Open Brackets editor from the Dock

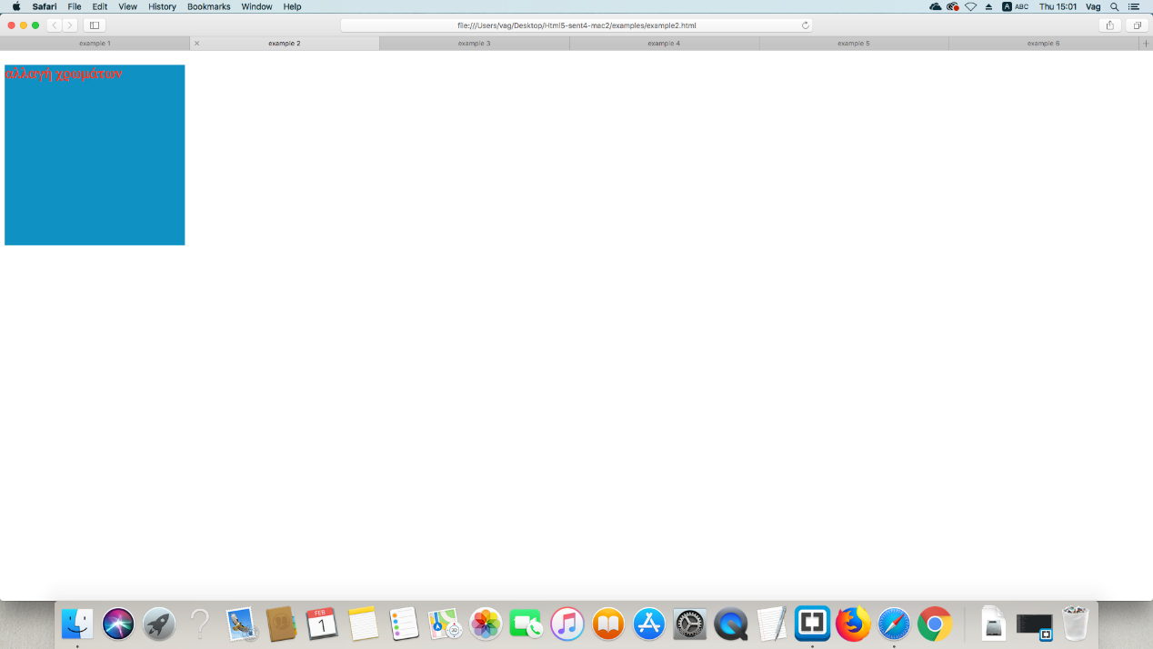point(812,624)
